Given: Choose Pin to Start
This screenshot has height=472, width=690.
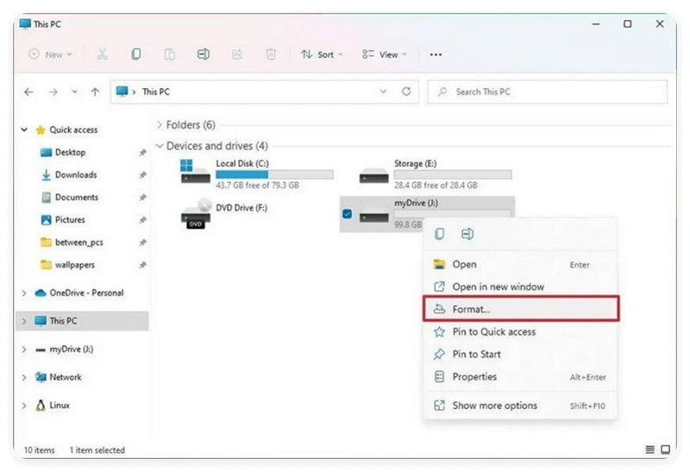Looking at the screenshot, I should tap(520, 354).
